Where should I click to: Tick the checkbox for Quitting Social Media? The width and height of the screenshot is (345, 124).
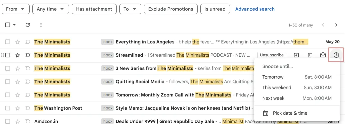click(x=8, y=82)
